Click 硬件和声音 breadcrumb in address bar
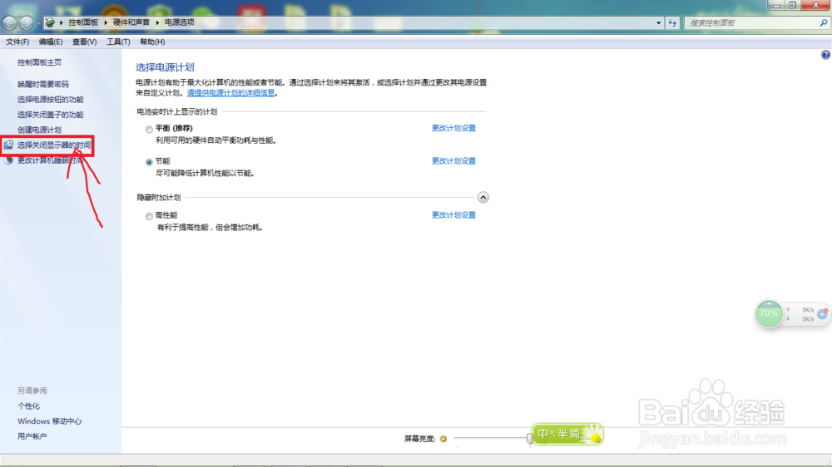This screenshot has height=467, width=832. click(x=131, y=22)
